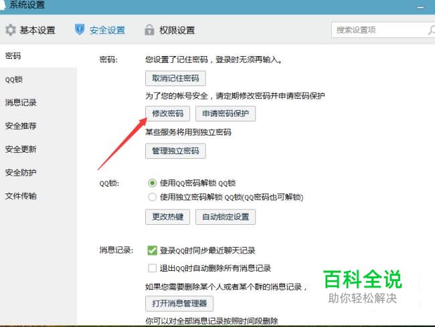This screenshot has width=435, height=327.
Task: Click the 取消记住密码 button
Action: pos(175,78)
